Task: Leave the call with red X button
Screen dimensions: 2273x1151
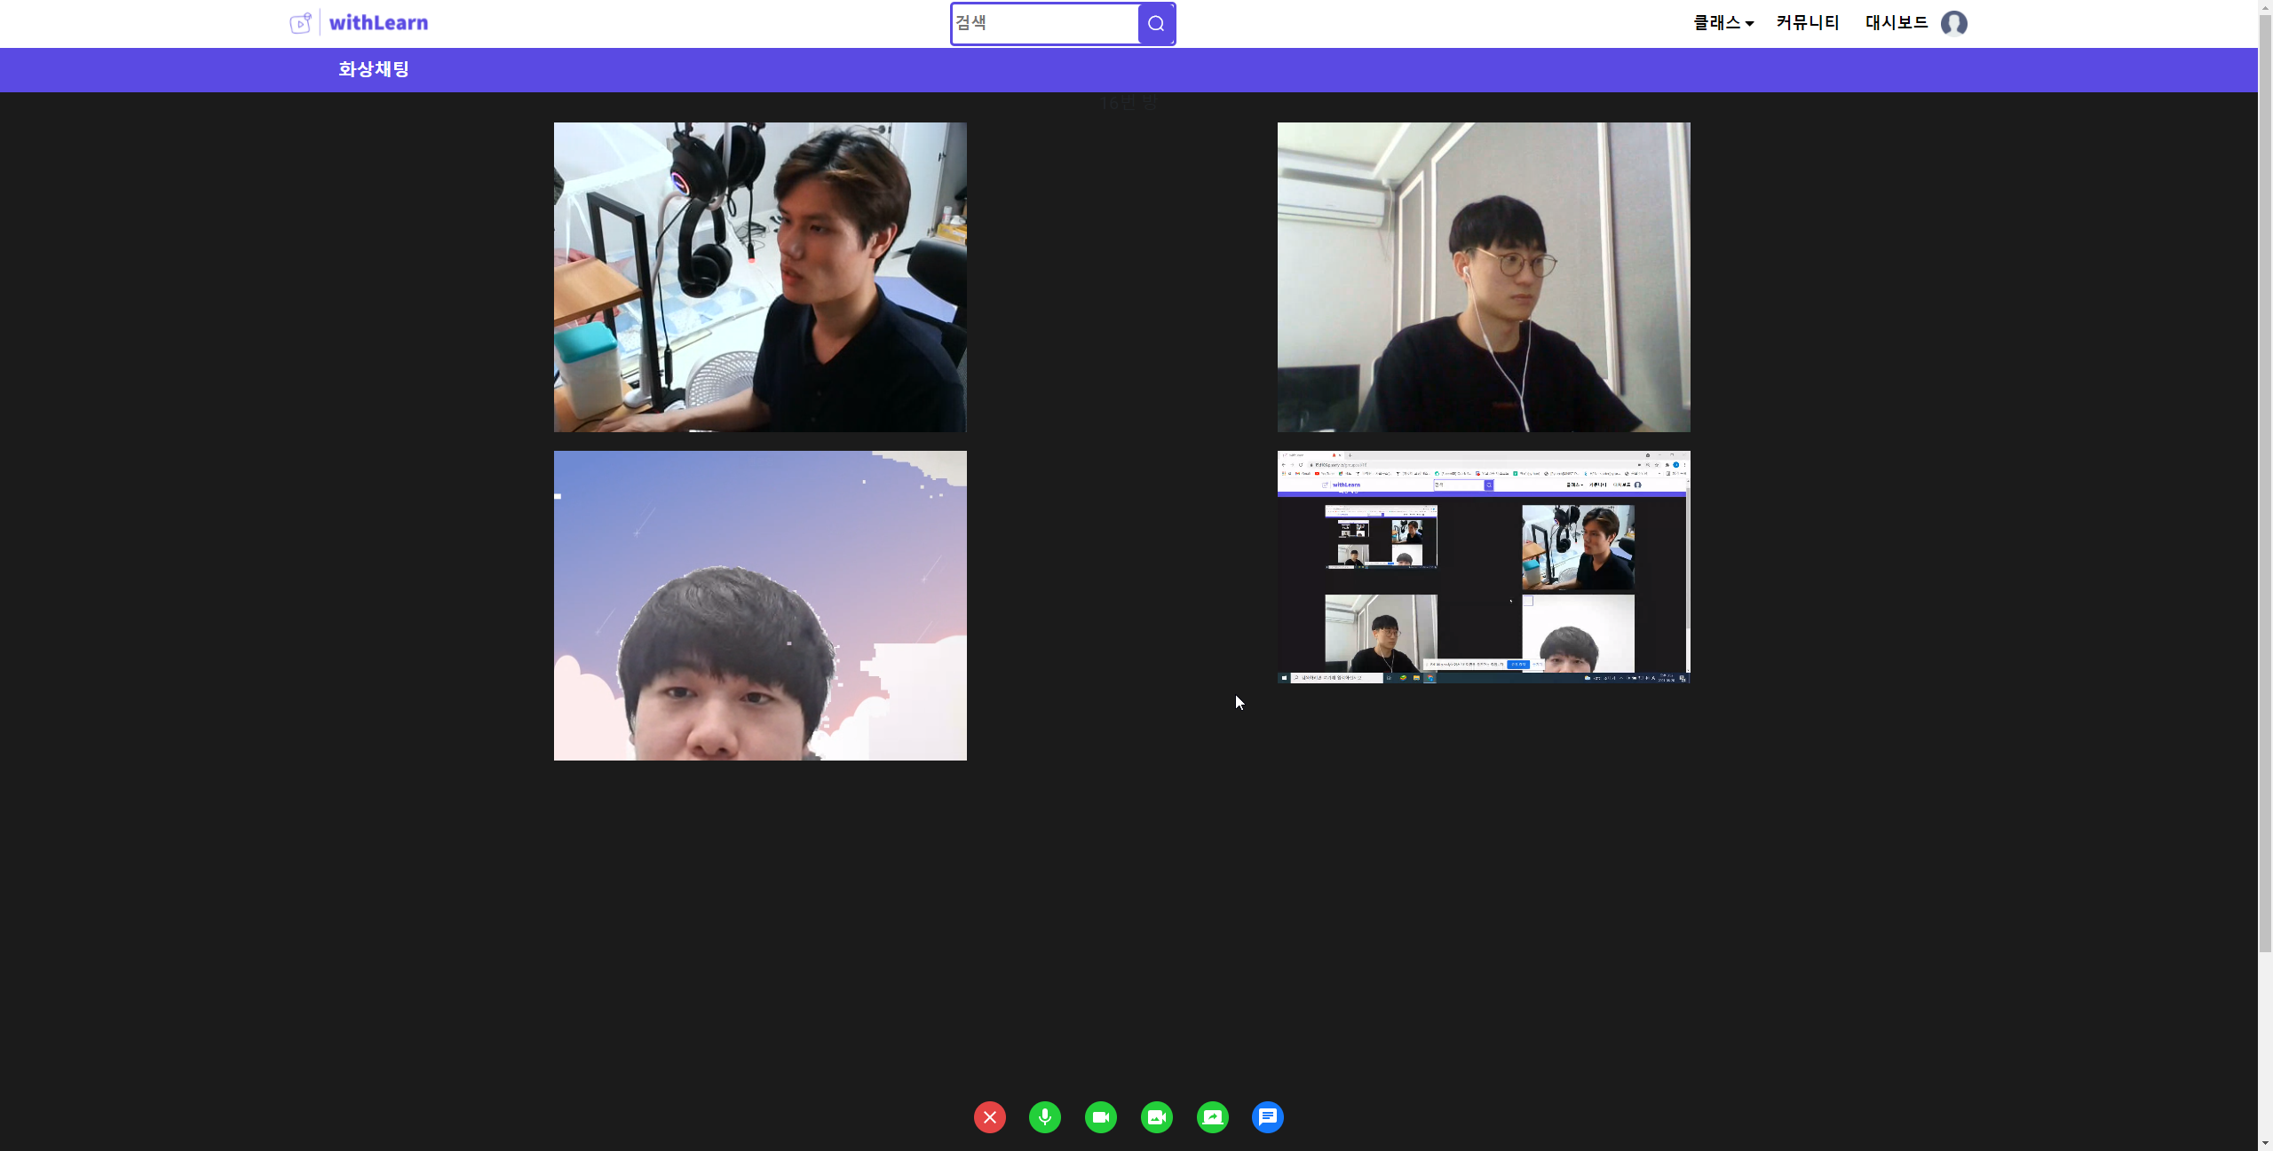Action: pyautogui.click(x=990, y=1117)
